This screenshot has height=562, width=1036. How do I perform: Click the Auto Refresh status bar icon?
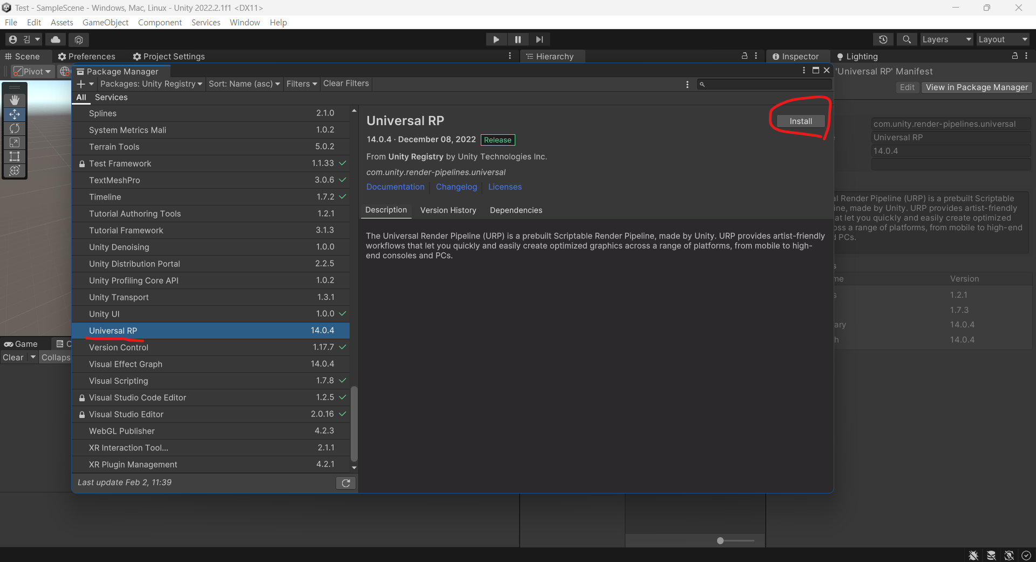pos(1009,555)
